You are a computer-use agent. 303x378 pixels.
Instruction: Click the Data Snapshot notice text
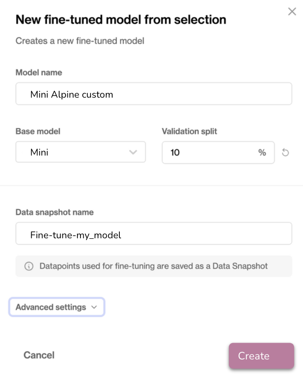tap(153, 266)
